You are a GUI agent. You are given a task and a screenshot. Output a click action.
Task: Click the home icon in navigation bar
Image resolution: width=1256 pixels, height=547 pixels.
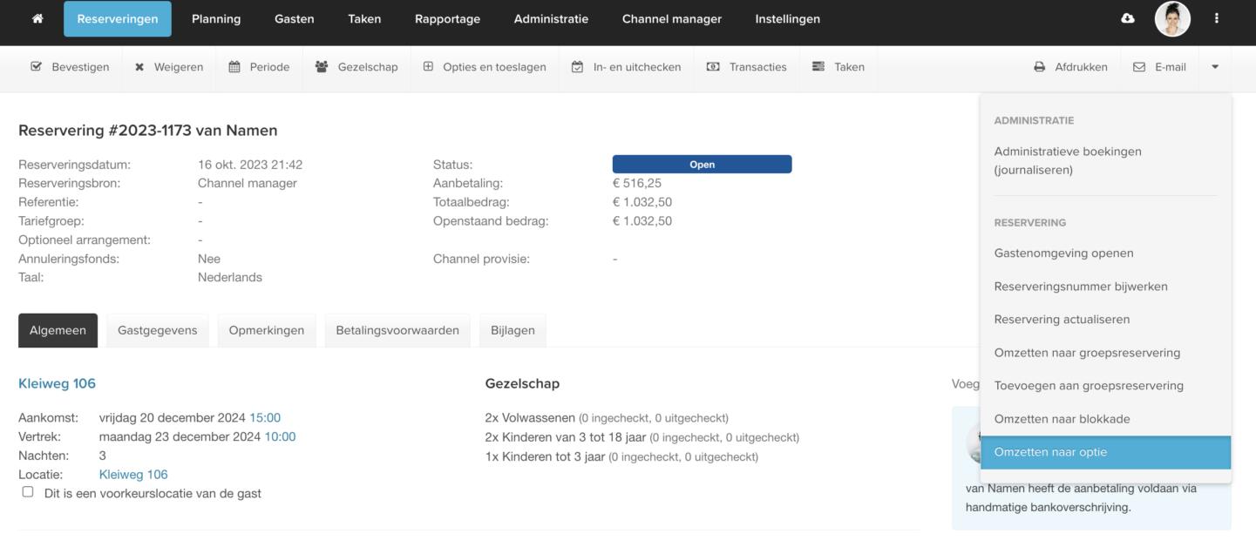pos(37,18)
